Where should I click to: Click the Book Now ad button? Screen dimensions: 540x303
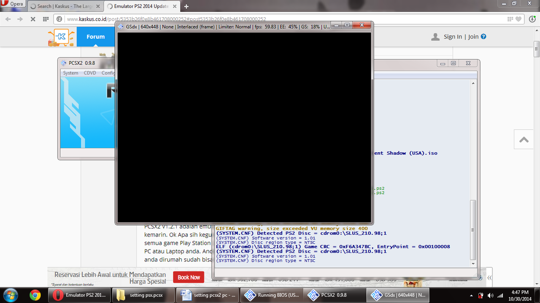tap(189, 277)
